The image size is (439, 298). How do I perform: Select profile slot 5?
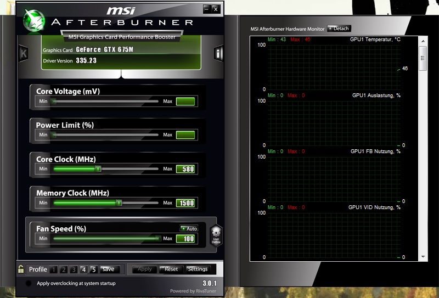(94, 269)
